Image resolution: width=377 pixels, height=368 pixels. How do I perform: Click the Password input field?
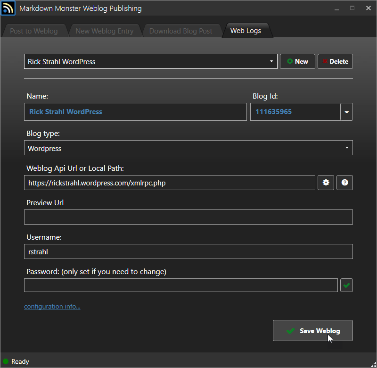coord(181,285)
